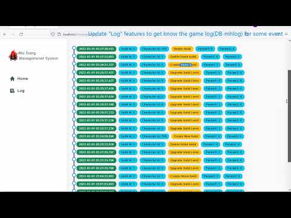Screen dimensions: 291x218
Task: Click Guild Id badge in Create New Guild row
Action: 128,136
